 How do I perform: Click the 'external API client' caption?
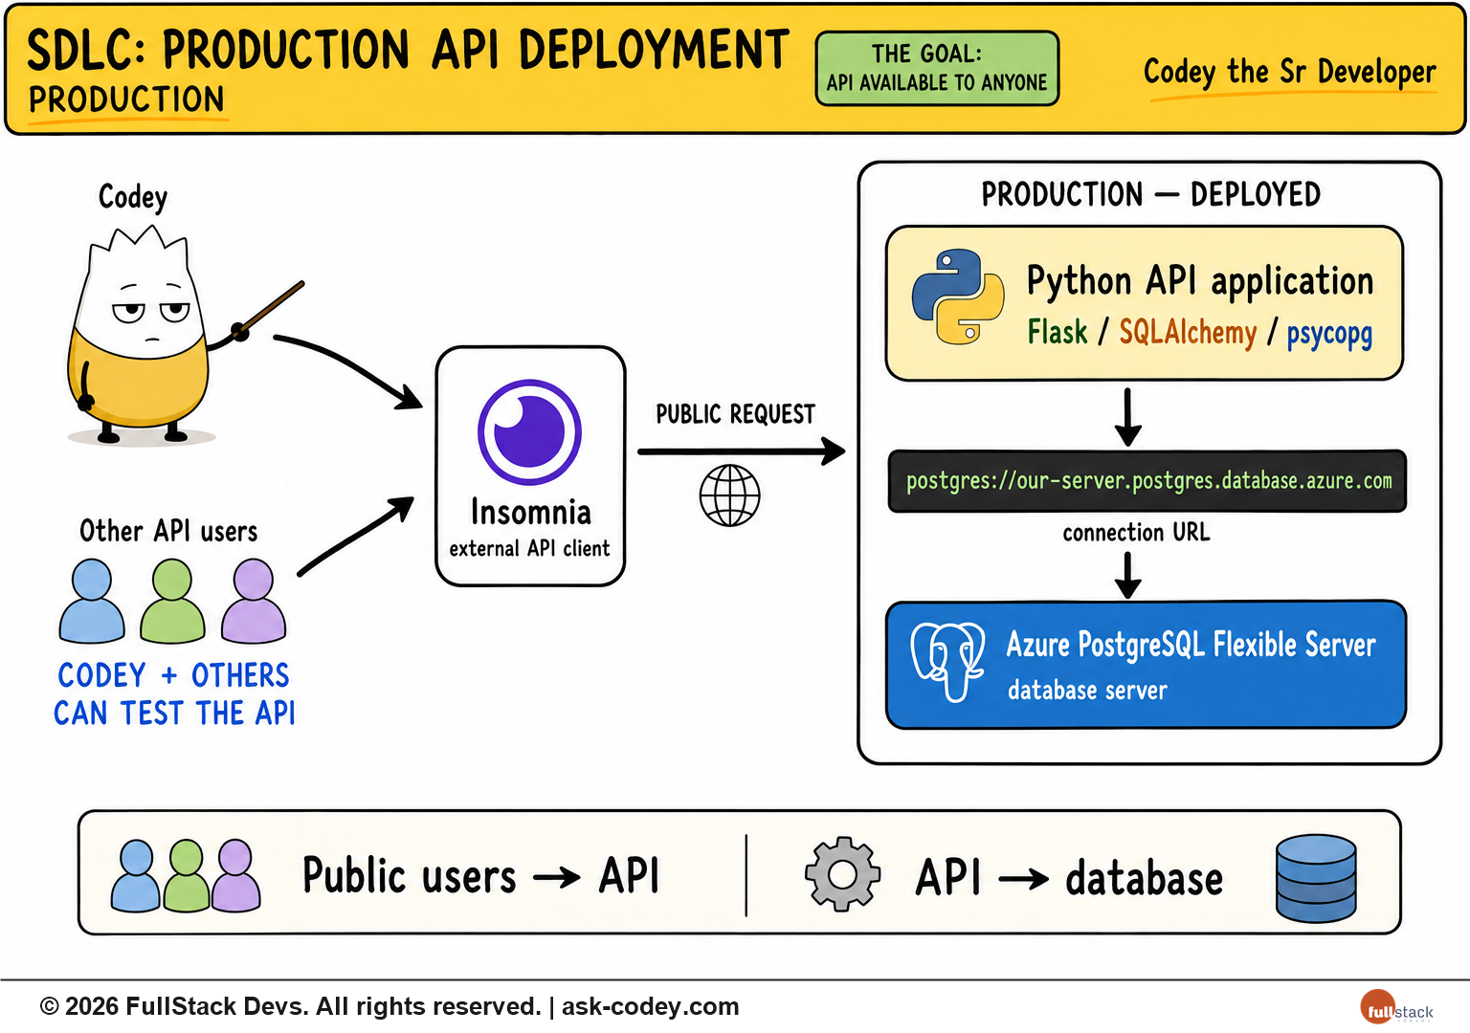[x=529, y=548]
